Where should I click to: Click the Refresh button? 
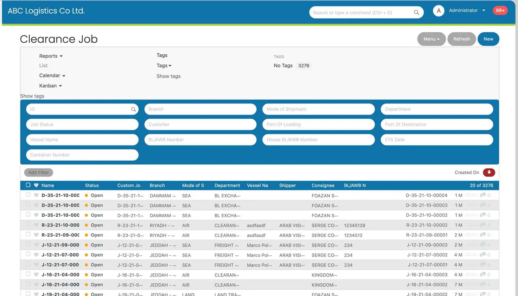[461, 39]
